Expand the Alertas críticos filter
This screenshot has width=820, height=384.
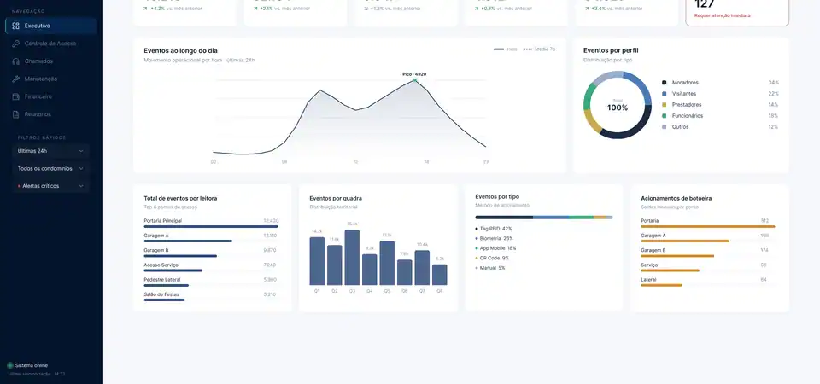coord(50,186)
